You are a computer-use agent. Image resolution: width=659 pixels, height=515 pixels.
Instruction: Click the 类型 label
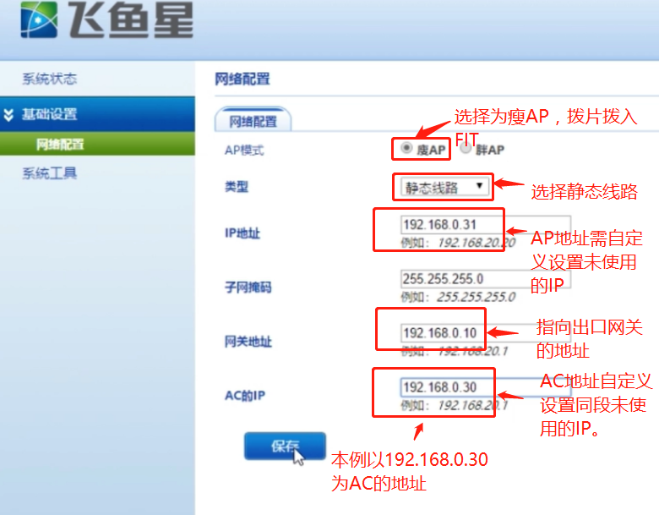[237, 186]
